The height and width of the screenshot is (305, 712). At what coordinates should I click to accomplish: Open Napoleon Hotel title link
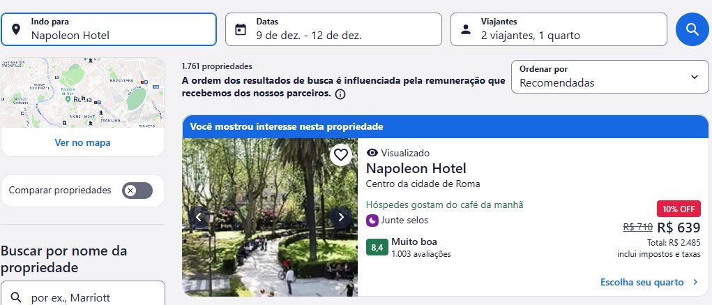[x=416, y=169]
